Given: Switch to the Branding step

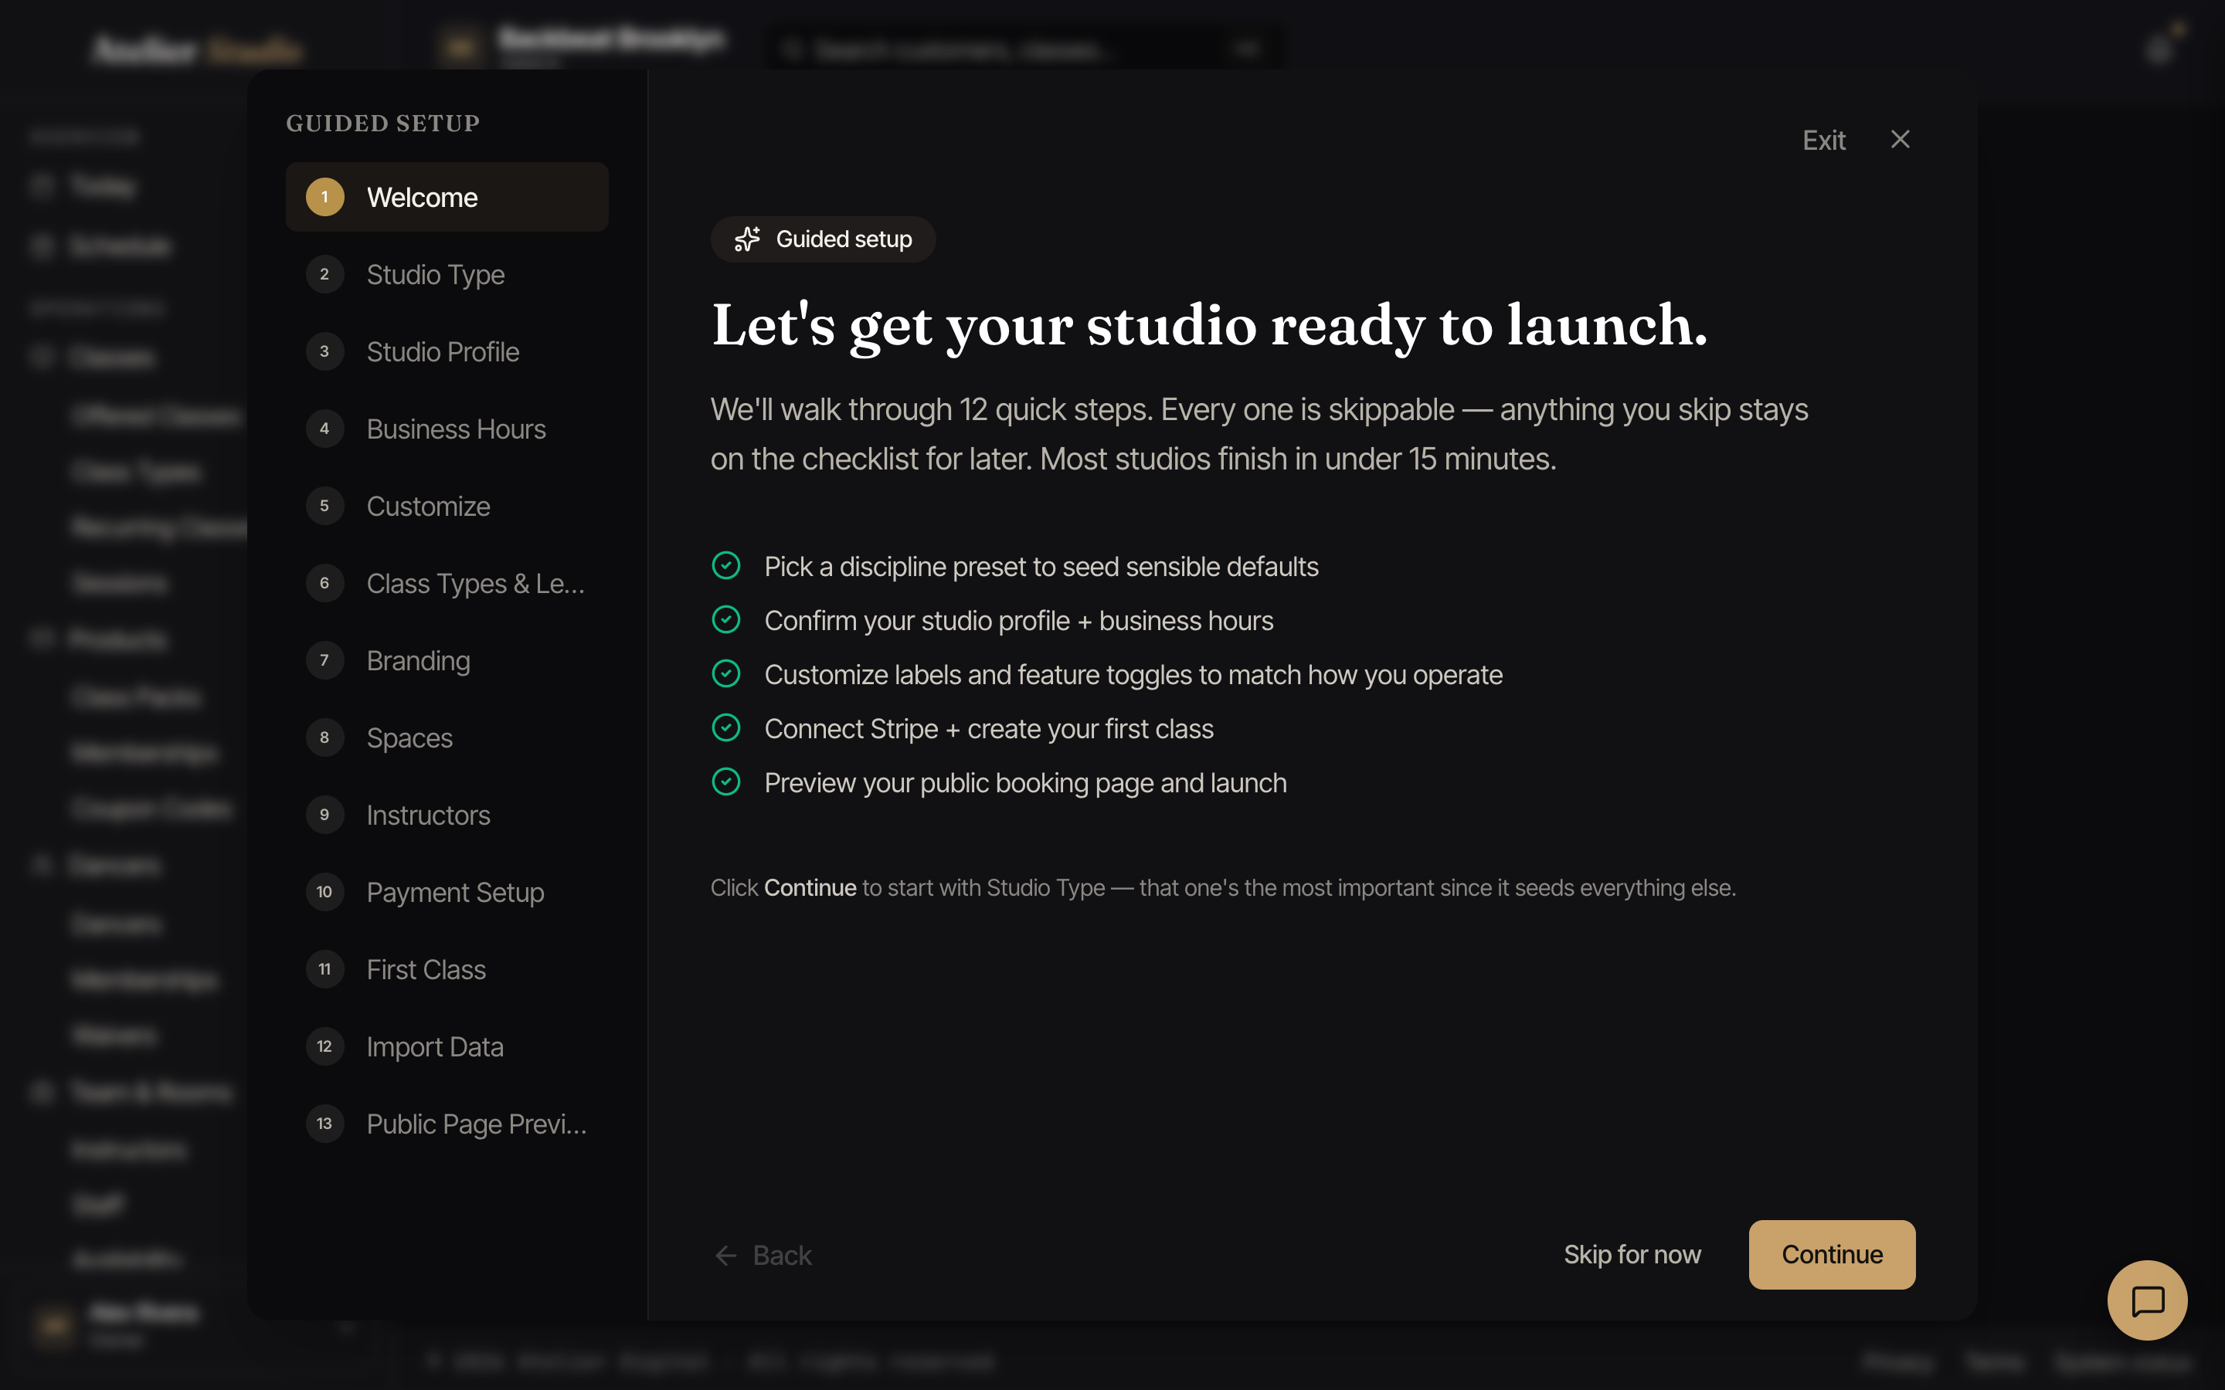Looking at the screenshot, I should click(x=447, y=660).
